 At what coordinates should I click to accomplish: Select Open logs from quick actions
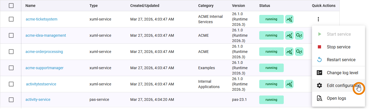coord(336,98)
